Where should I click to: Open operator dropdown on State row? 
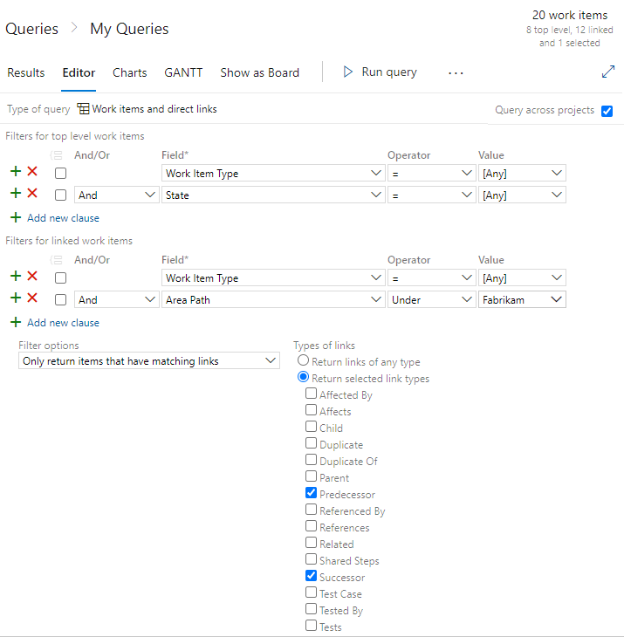click(x=431, y=195)
